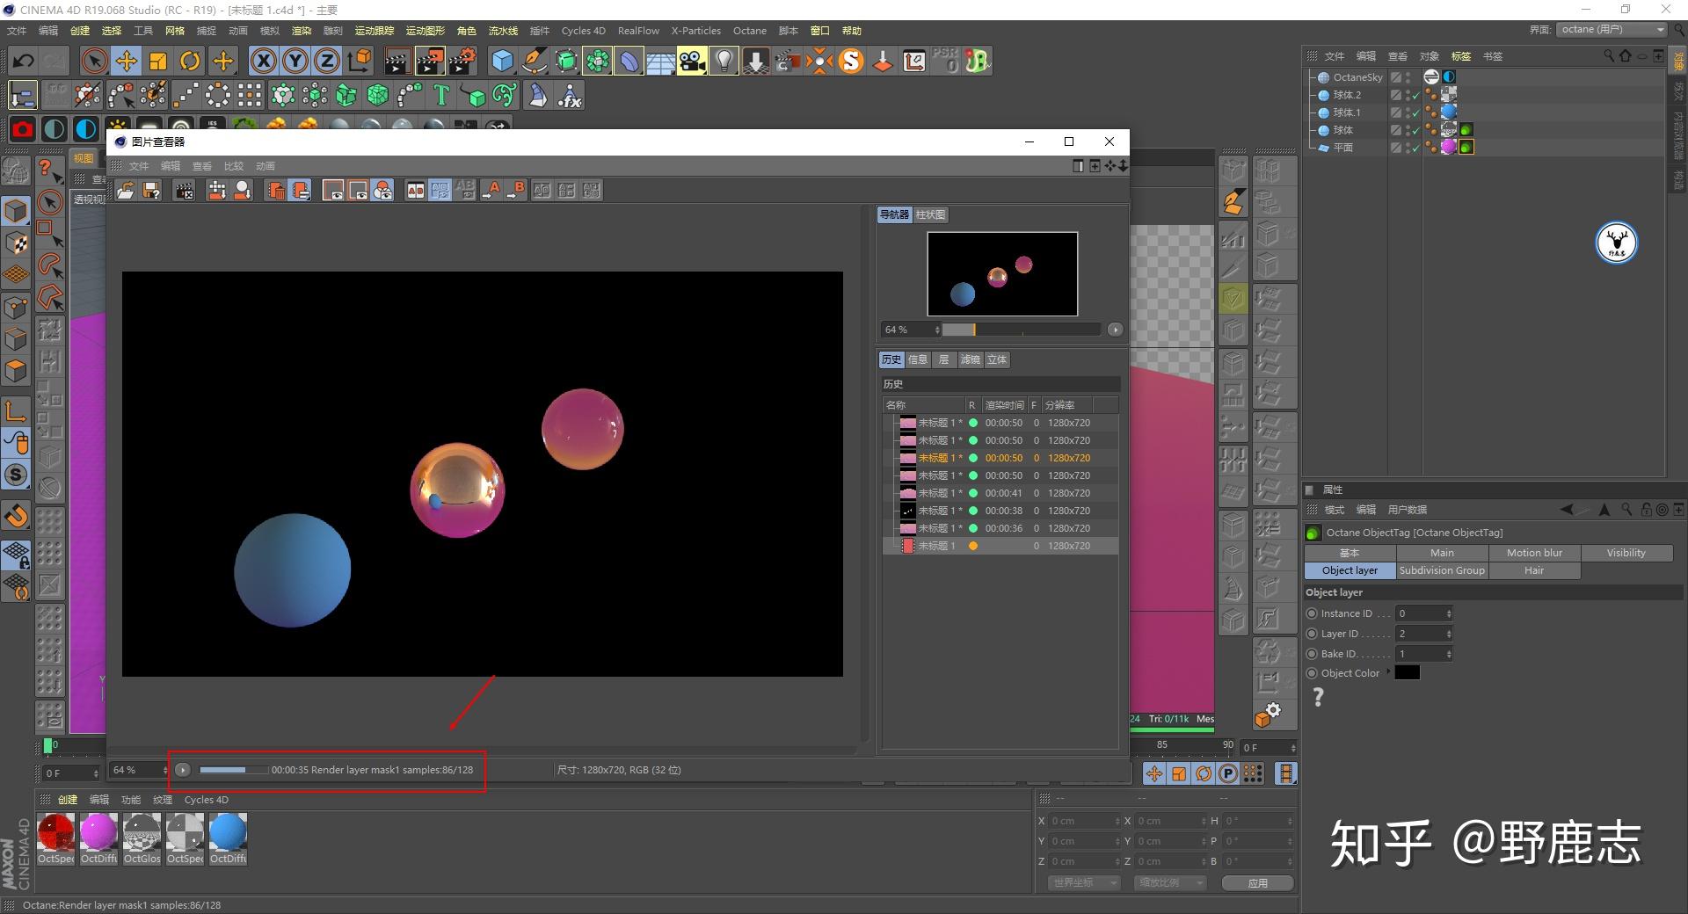Click the Undo arrow icon
Image resolution: width=1688 pixels, height=914 pixels.
coord(24,61)
